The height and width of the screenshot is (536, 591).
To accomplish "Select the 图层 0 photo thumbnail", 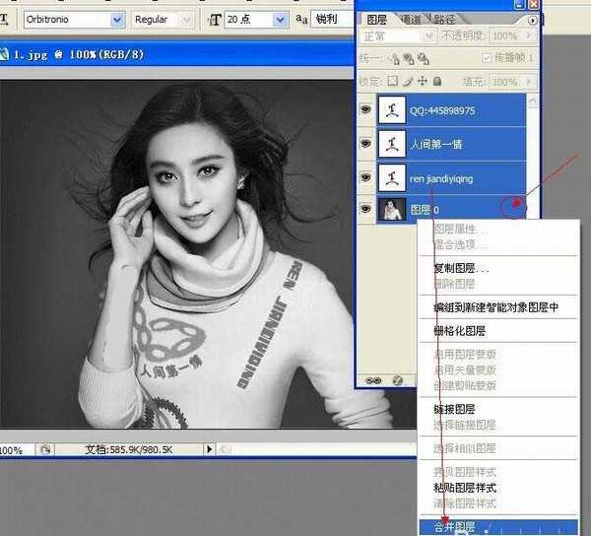I will tap(394, 210).
